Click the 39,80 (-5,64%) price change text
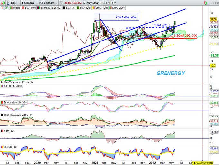This screenshot has width=219, height=165. pyautogui.click(x=73, y=3)
